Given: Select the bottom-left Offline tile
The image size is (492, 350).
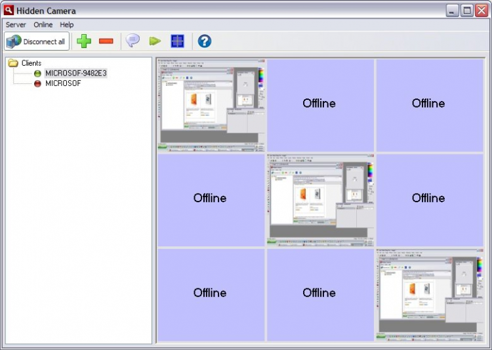Looking at the screenshot, I should click(211, 295).
